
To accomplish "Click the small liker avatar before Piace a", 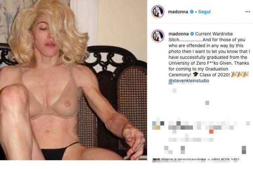I will (x=156, y=160).
